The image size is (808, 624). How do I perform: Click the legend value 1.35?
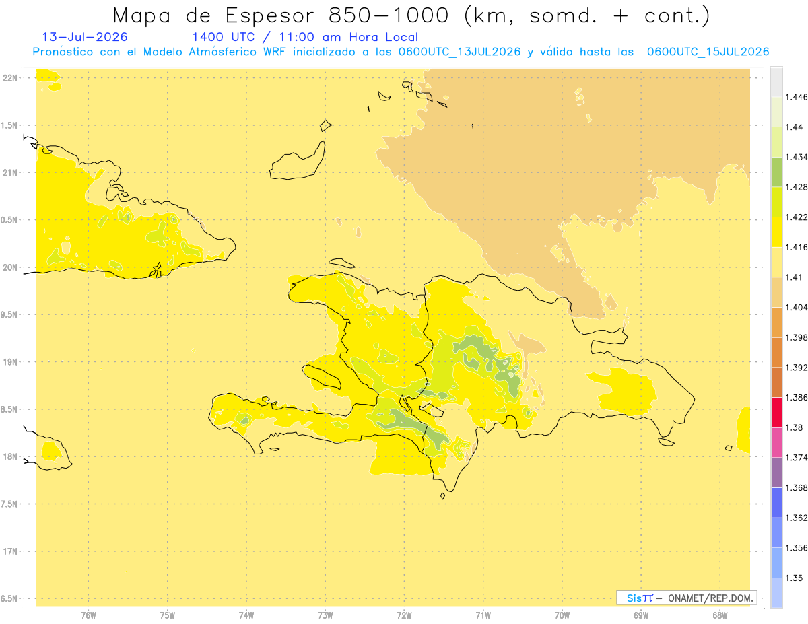pos(795,578)
